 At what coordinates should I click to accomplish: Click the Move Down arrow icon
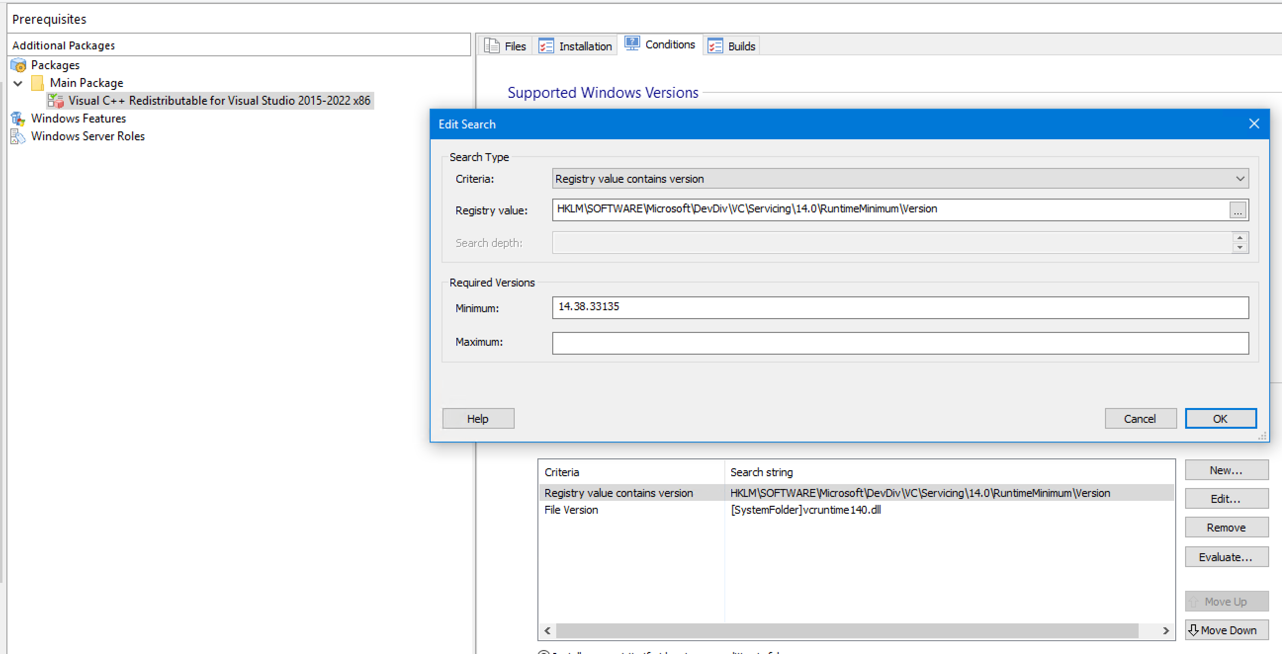(1193, 630)
